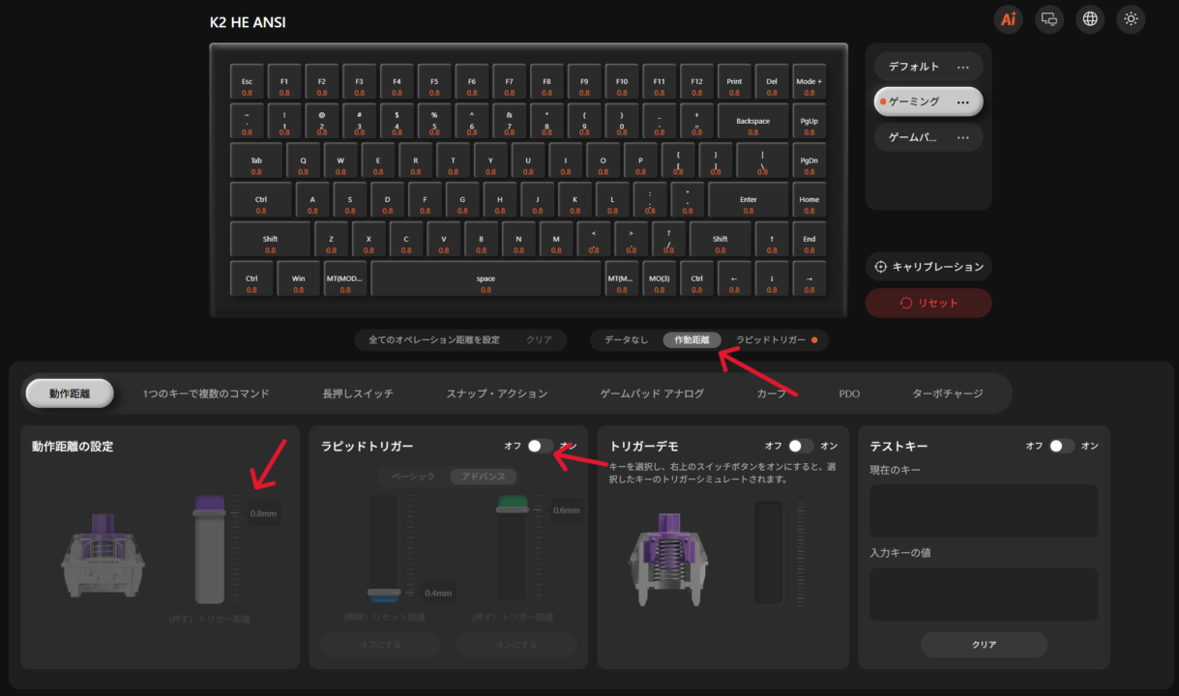
Task: Open ゲームパ... profile options dots
Action: 962,137
